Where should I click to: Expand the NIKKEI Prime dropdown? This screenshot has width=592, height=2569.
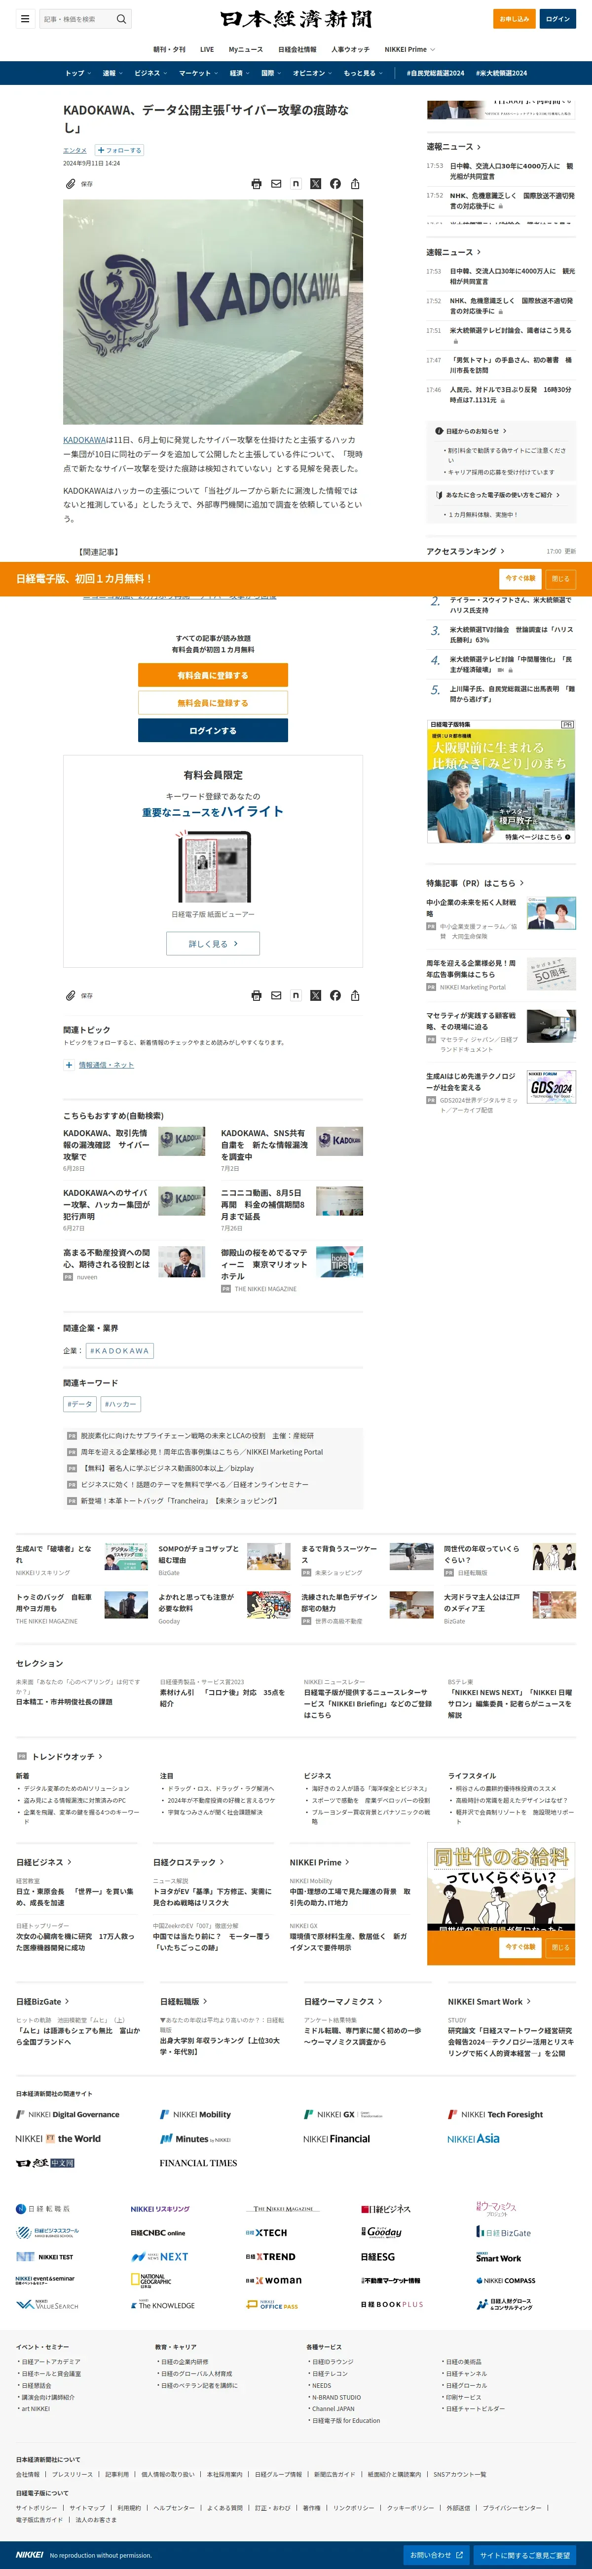tap(409, 49)
